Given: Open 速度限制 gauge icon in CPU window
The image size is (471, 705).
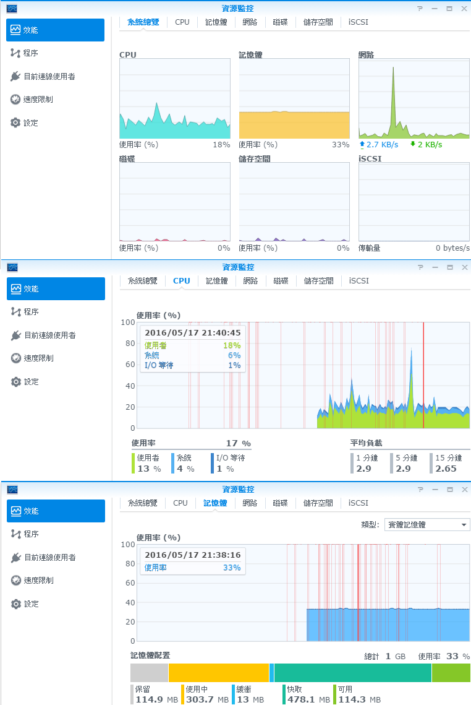Looking at the screenshot, I should 16,358.
